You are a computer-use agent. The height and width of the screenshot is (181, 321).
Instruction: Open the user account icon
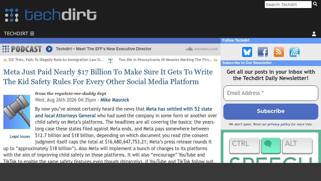[x=314, y=34]
